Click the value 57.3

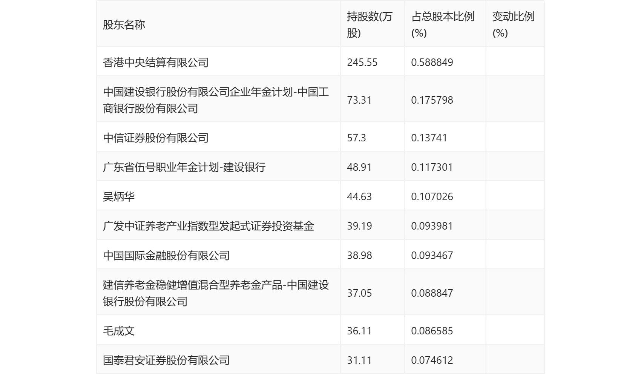click(x=356, y=138)
